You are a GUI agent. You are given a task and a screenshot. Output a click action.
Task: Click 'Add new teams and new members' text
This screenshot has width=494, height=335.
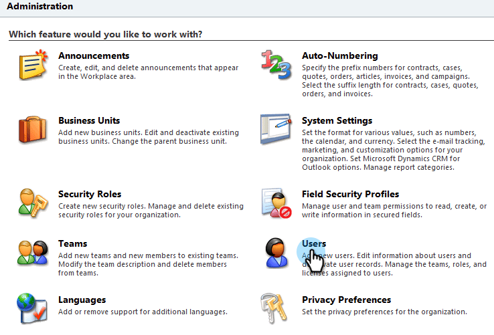coord(148,264)
